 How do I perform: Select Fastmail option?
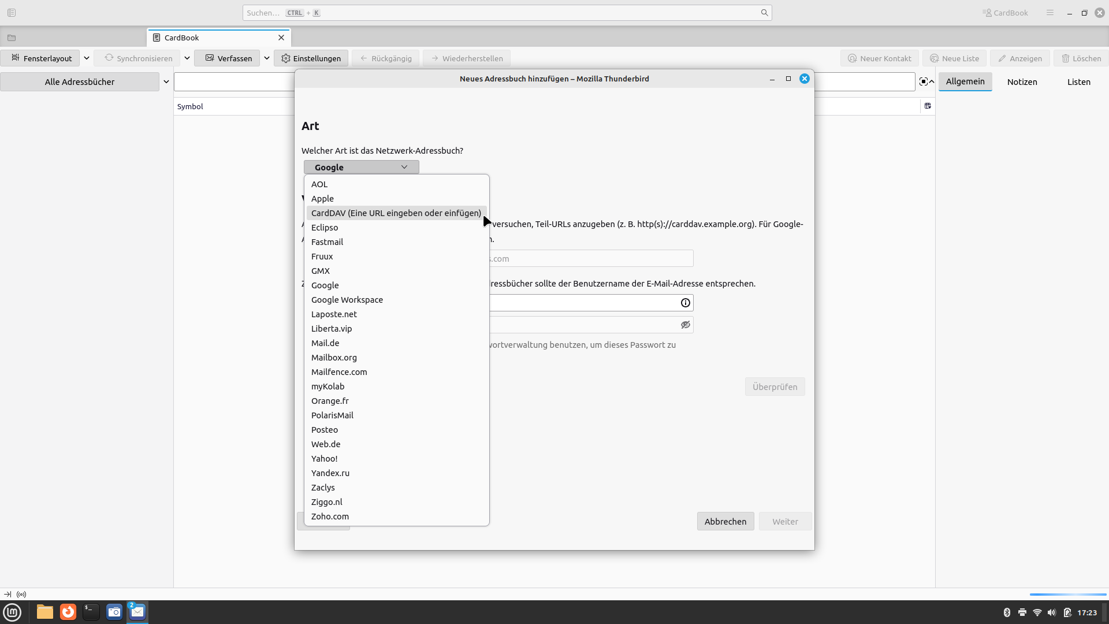point(397,242)
